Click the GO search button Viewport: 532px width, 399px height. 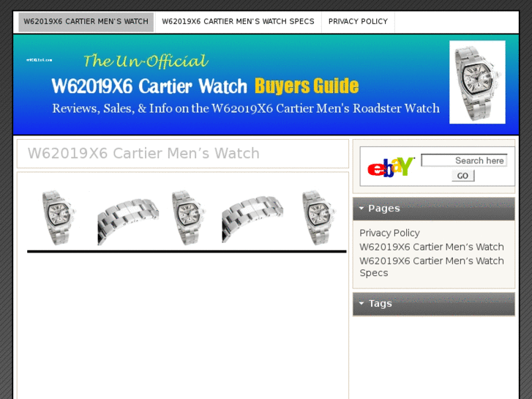(462, 176)
